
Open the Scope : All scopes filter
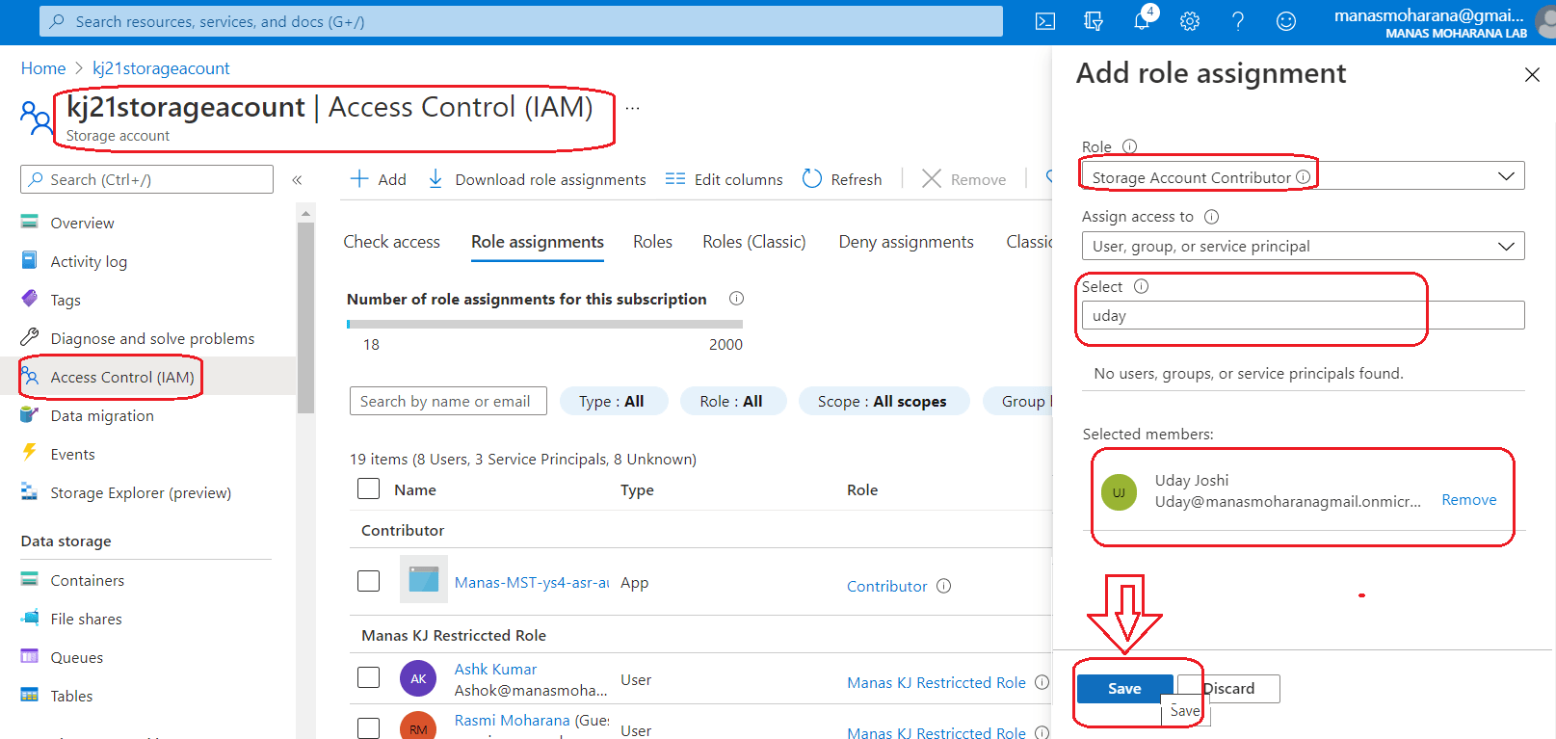coord(883,401)
